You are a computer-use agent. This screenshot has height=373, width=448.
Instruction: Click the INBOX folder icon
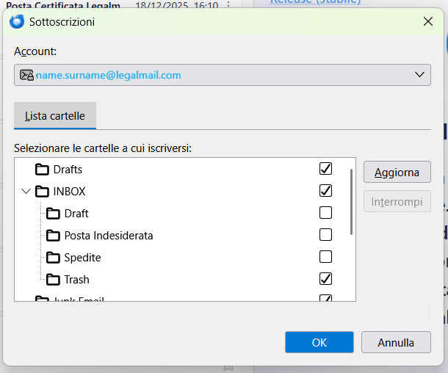[x=42, y=192]
